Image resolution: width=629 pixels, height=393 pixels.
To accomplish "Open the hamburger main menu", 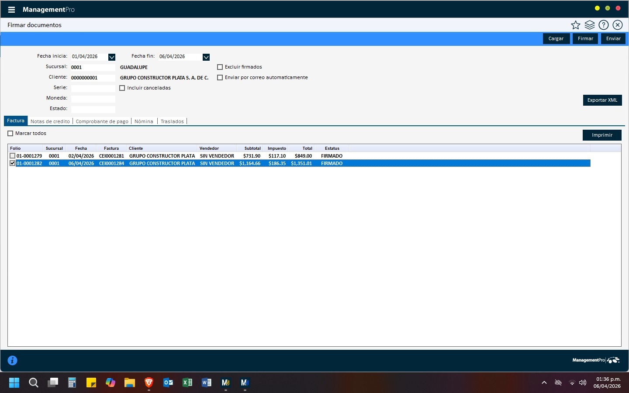I will click(11, 10).
